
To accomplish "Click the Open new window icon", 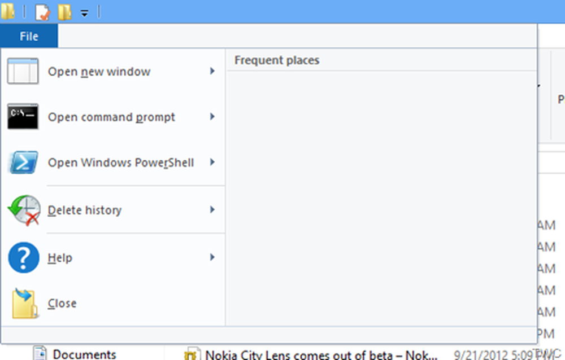I will [23, 72].
